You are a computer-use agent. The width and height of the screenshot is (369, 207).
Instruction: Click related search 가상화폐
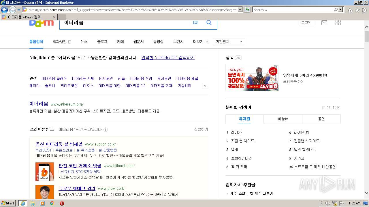(184, 86)
